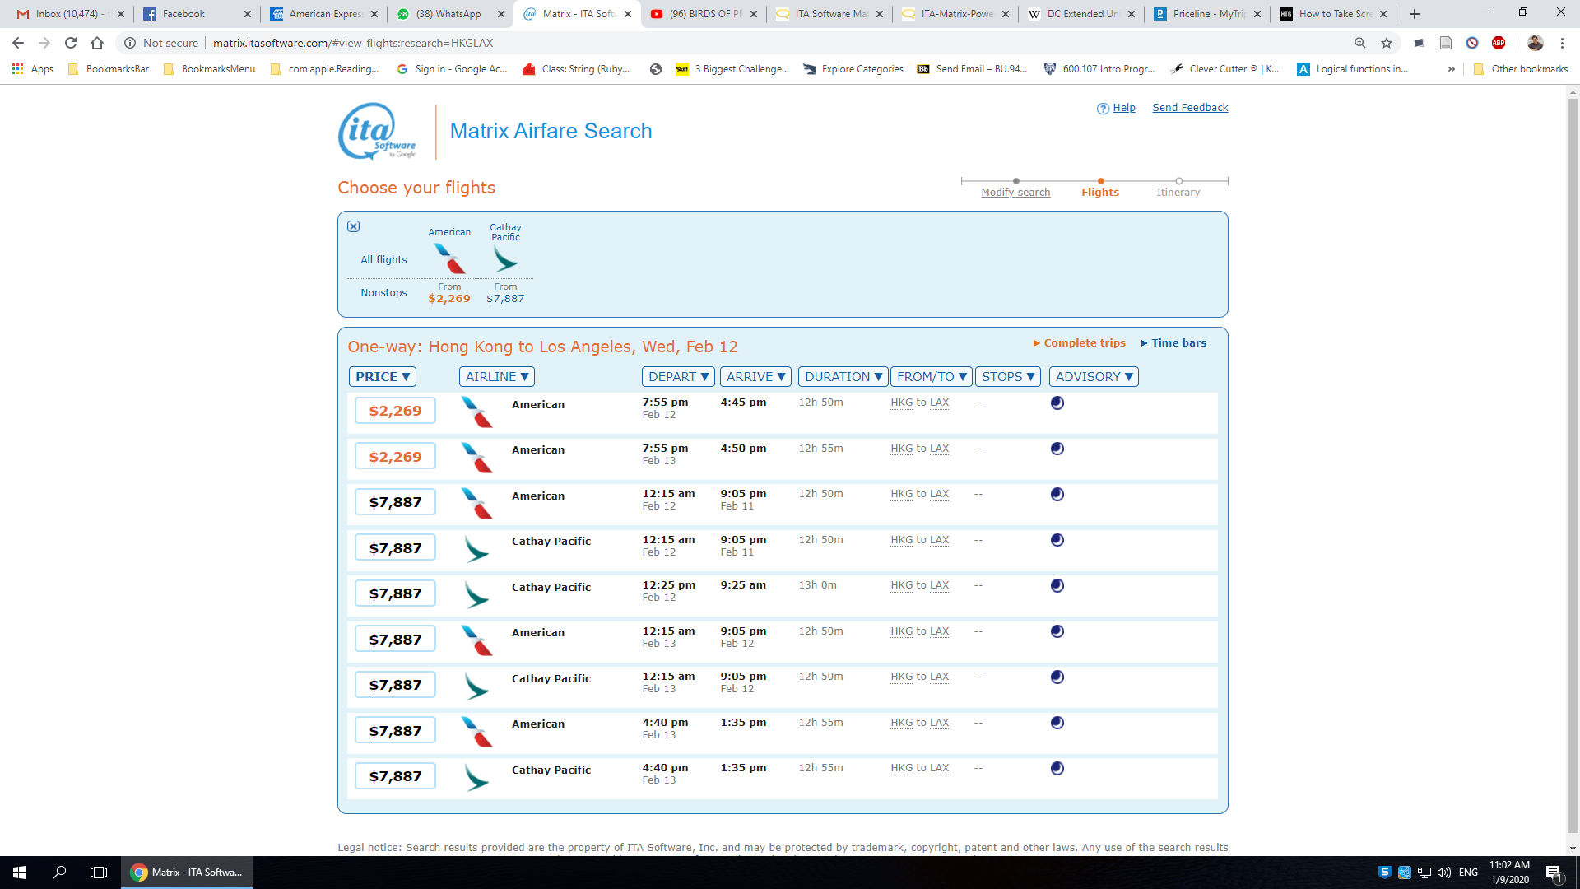Screen dimensions: 1580x889
Task: Open the AIRLINE column dropdown
Action: click(496, 376)
